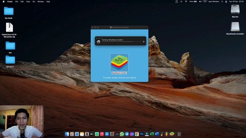This screenshot has width=246, height=138.
Task: Open the Finder menu
Action: (x=10, y=2)
